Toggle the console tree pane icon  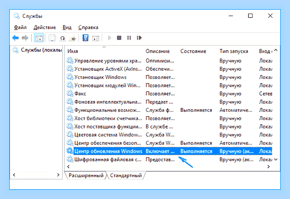tap(39, 38)
